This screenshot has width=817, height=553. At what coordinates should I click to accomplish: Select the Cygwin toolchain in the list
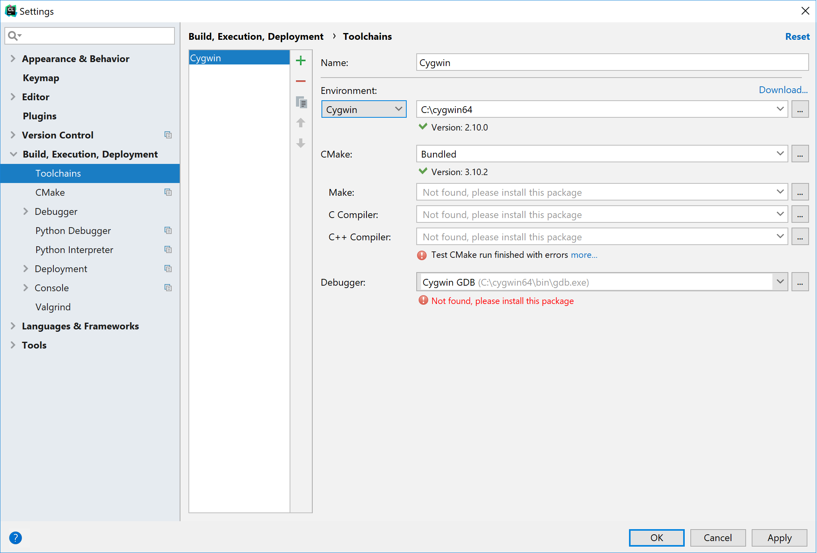tap(239, 58)
